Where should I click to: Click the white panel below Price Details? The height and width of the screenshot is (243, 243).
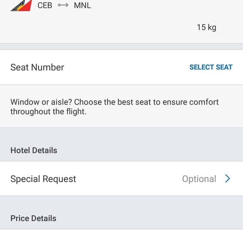pos(122,236)
